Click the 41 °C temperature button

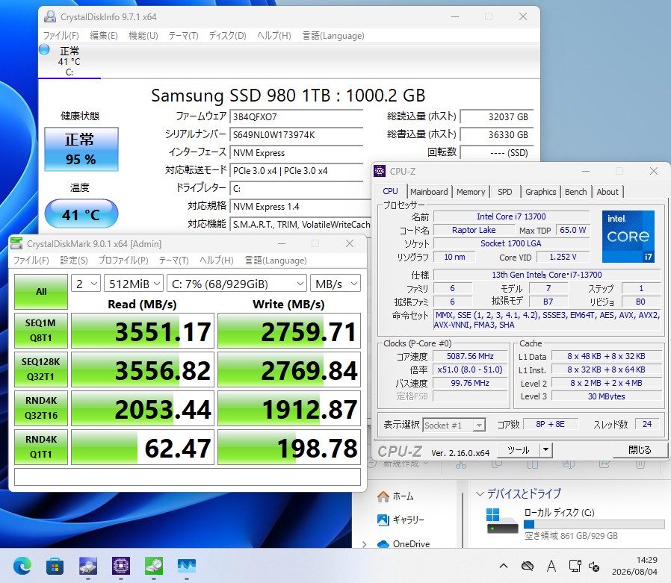point(81,213)
